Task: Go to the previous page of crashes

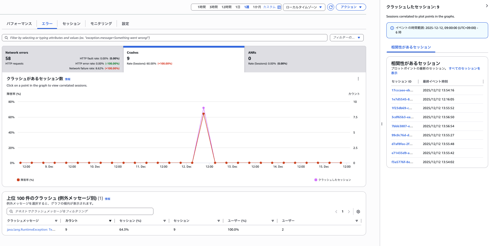Action: pos(336,212)
